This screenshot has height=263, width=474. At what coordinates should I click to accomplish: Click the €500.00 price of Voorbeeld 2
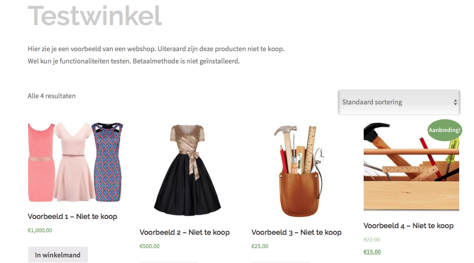149,246
